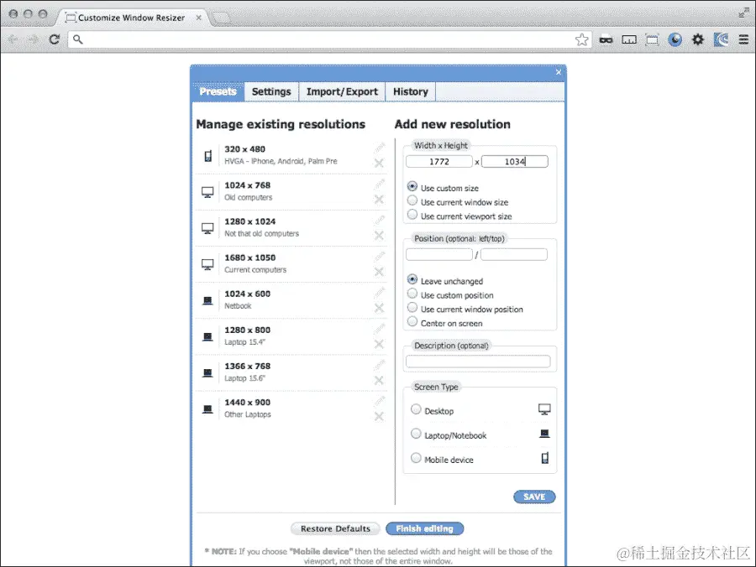
Task: Open the Import/Export tab
Action: click(343, 91)
